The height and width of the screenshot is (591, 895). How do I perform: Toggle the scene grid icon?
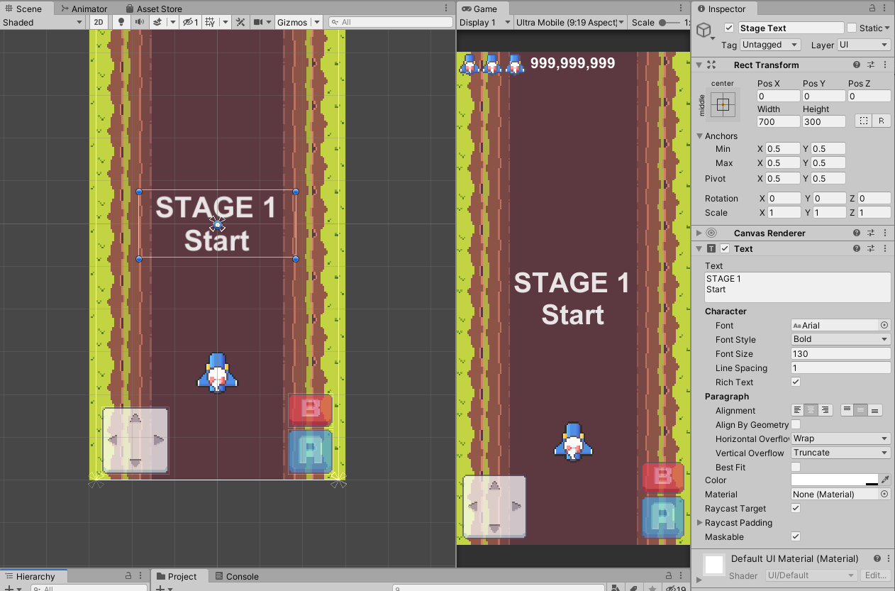click(210, 22)
